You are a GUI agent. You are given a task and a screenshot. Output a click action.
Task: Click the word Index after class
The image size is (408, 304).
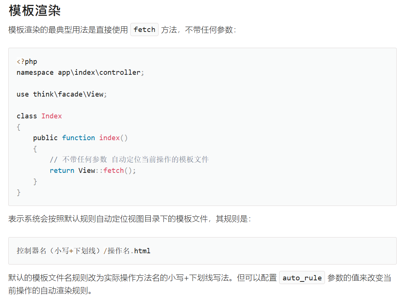pos(51,116)
